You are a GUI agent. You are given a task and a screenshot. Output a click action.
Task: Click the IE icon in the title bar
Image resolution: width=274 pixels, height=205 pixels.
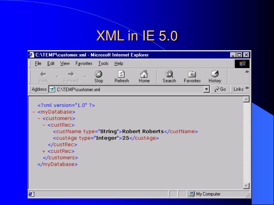pyautogui.click(x=31, y=55)
